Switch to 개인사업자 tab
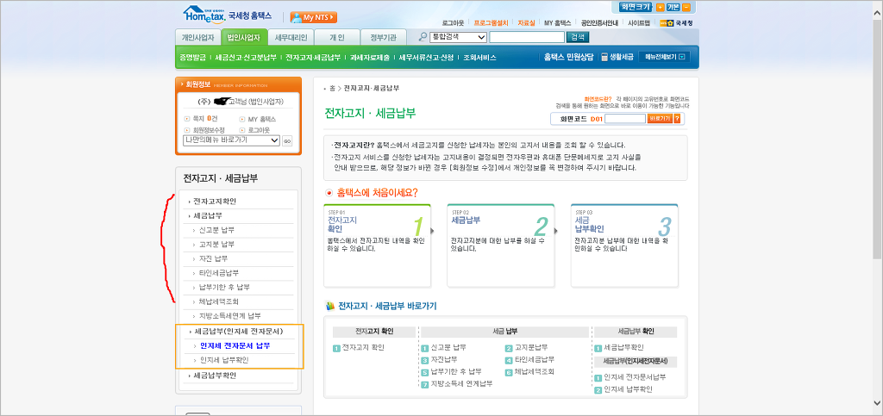This screenshot has width=883, height=416. click(x=197, y=38)
